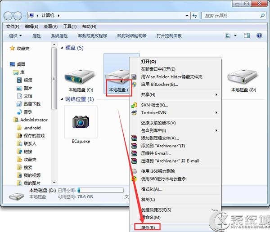Click the Desktop icon in sidebar
This screenshot has height=232, width=270.
pos(13,64)
